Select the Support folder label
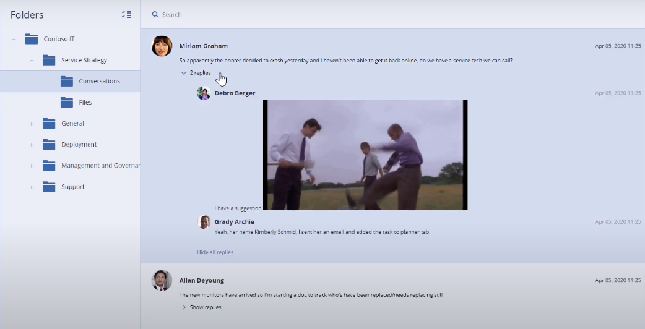This screenshot has width=645, height=329. tap(73, 187)
